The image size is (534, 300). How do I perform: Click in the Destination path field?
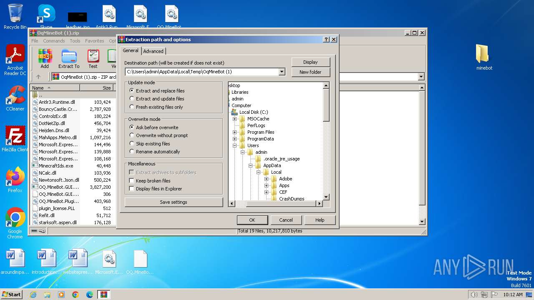coord(202,72)
